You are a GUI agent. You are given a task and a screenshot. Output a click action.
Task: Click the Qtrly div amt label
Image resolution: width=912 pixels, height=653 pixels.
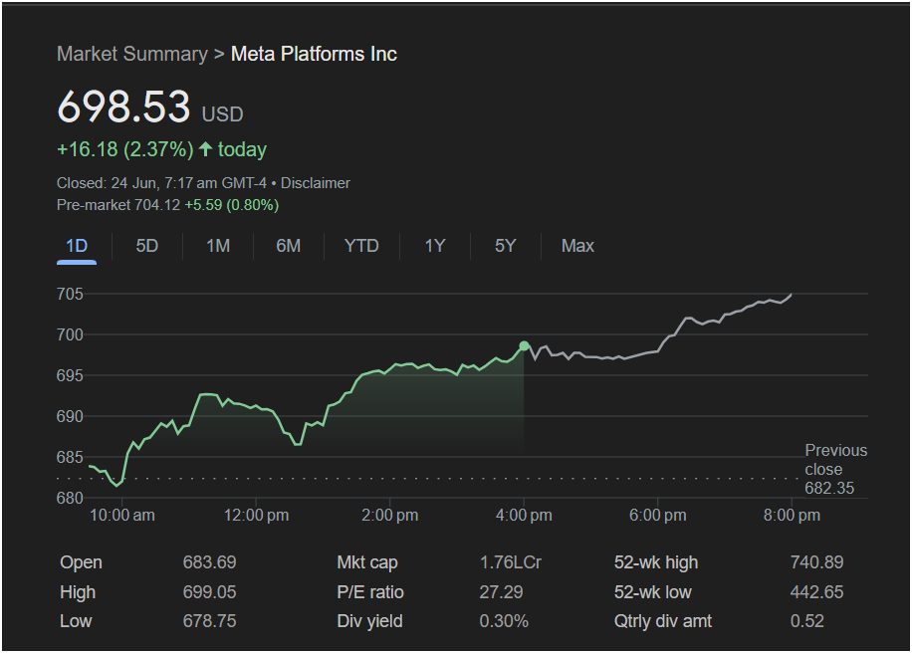(663, 621)
